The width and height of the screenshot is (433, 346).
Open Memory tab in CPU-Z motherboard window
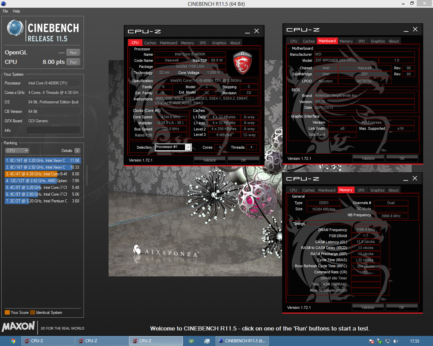tap(346, 41)
